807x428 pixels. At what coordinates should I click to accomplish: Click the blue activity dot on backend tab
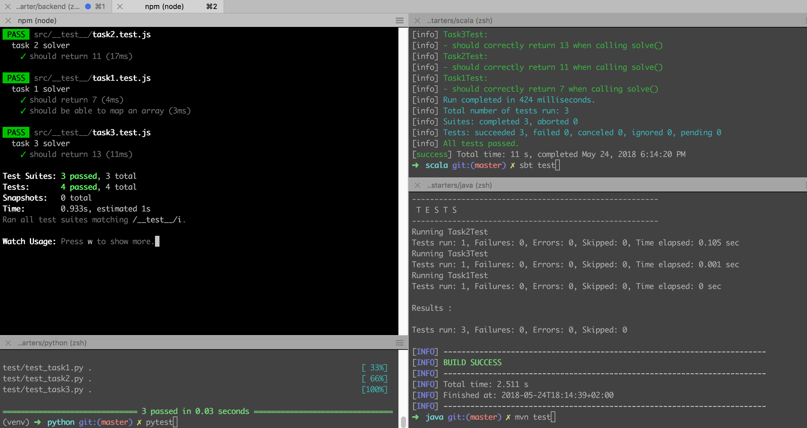(88, 6)
